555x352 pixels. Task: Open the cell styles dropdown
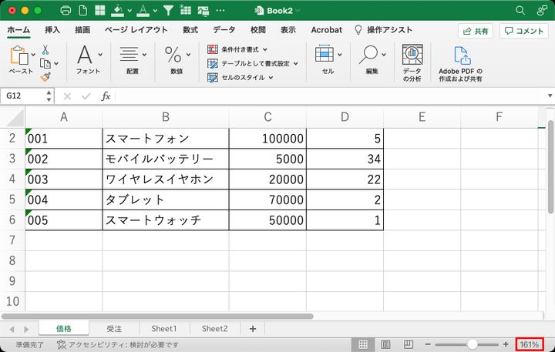pos(272,78)
